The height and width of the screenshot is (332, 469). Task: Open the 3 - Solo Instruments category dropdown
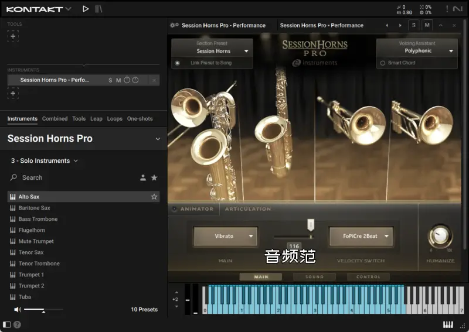(x=45, y=161)
